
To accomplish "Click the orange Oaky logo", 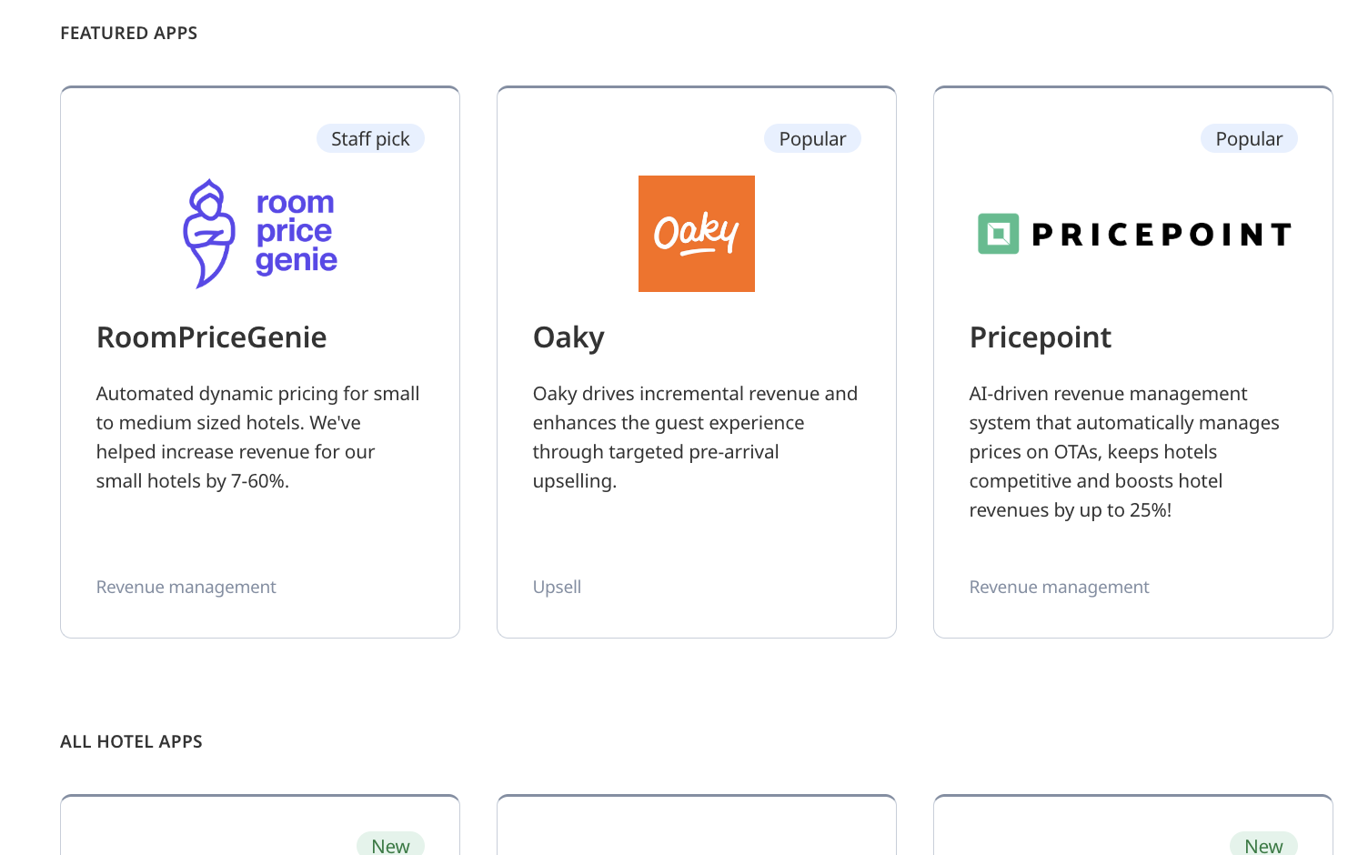I will coord(697,234).
